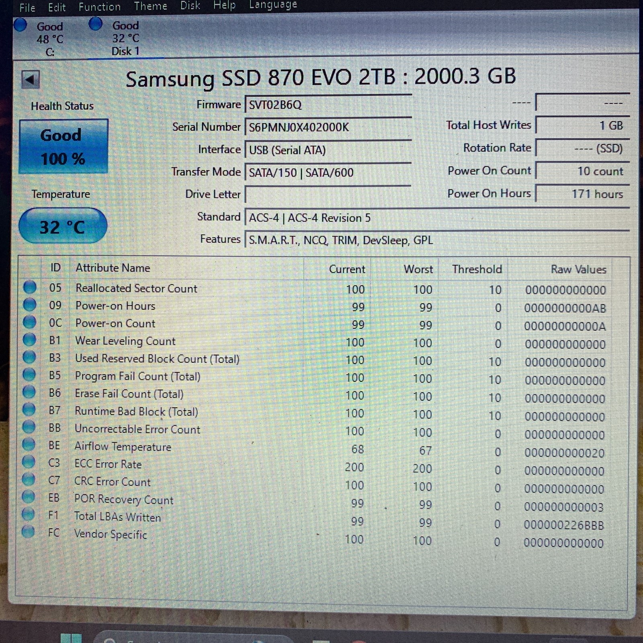Click raw value 000000000020

coord(564,453)
